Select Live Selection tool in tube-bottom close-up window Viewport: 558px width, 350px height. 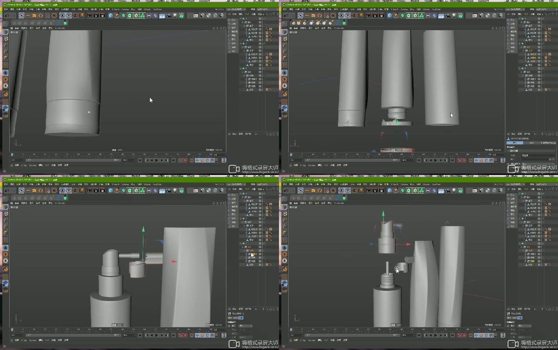21,15
